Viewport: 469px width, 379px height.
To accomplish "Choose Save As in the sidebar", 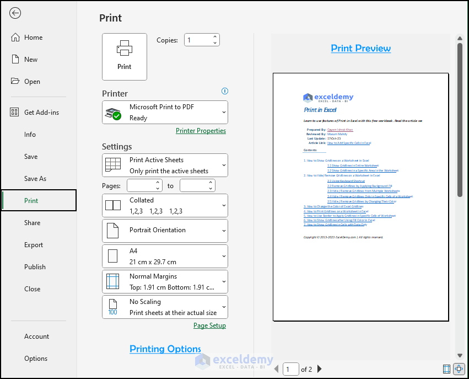I will tap(39, 179).
